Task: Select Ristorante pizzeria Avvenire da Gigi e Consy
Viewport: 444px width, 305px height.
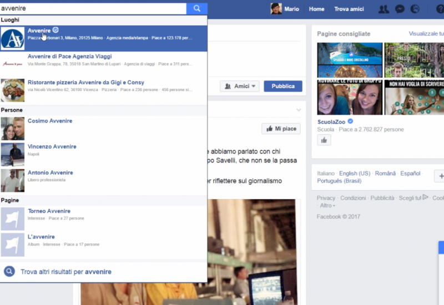Action: pos(104,90)
